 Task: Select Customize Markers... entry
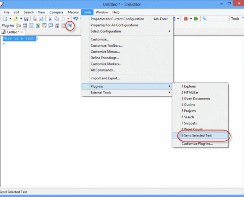click(x=127, y=64)
